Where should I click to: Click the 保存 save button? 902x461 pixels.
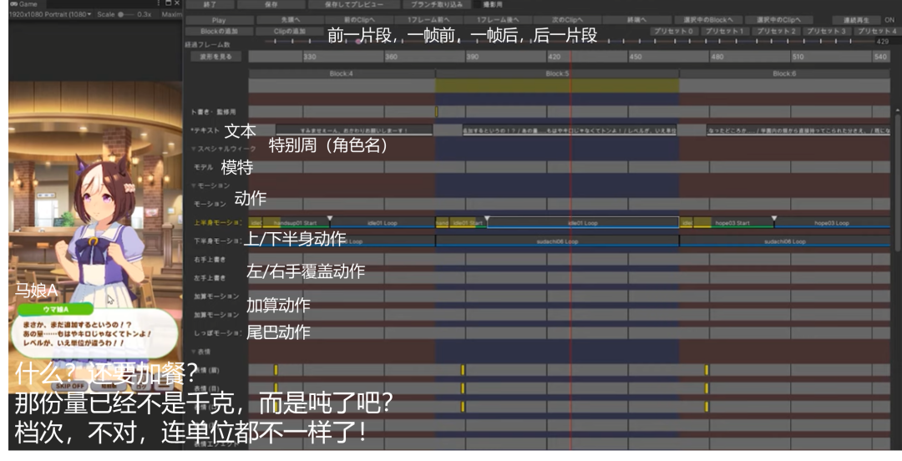[x=271, y=5]
